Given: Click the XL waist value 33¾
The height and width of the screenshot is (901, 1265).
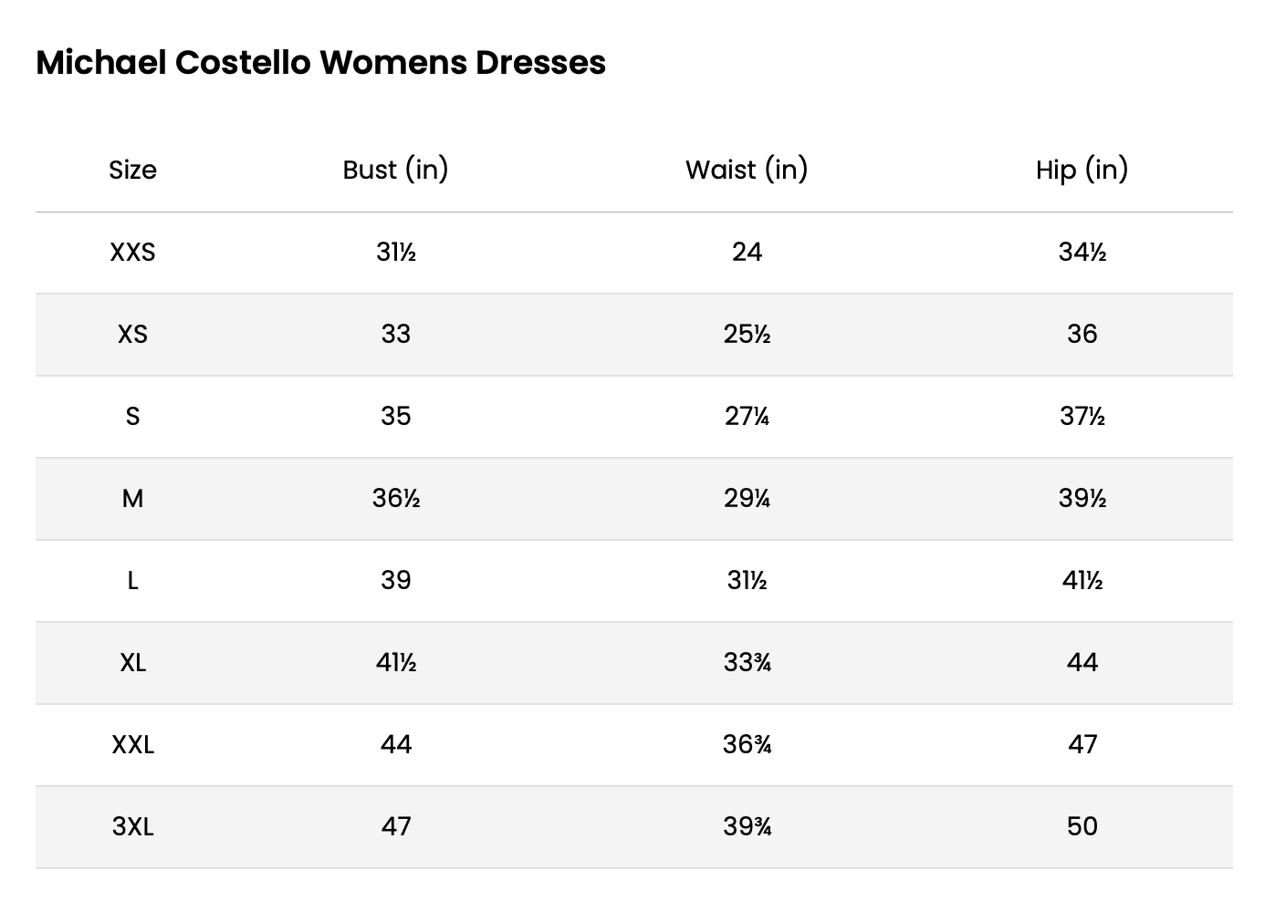Looking at the screenshot, I should point(747,663).
